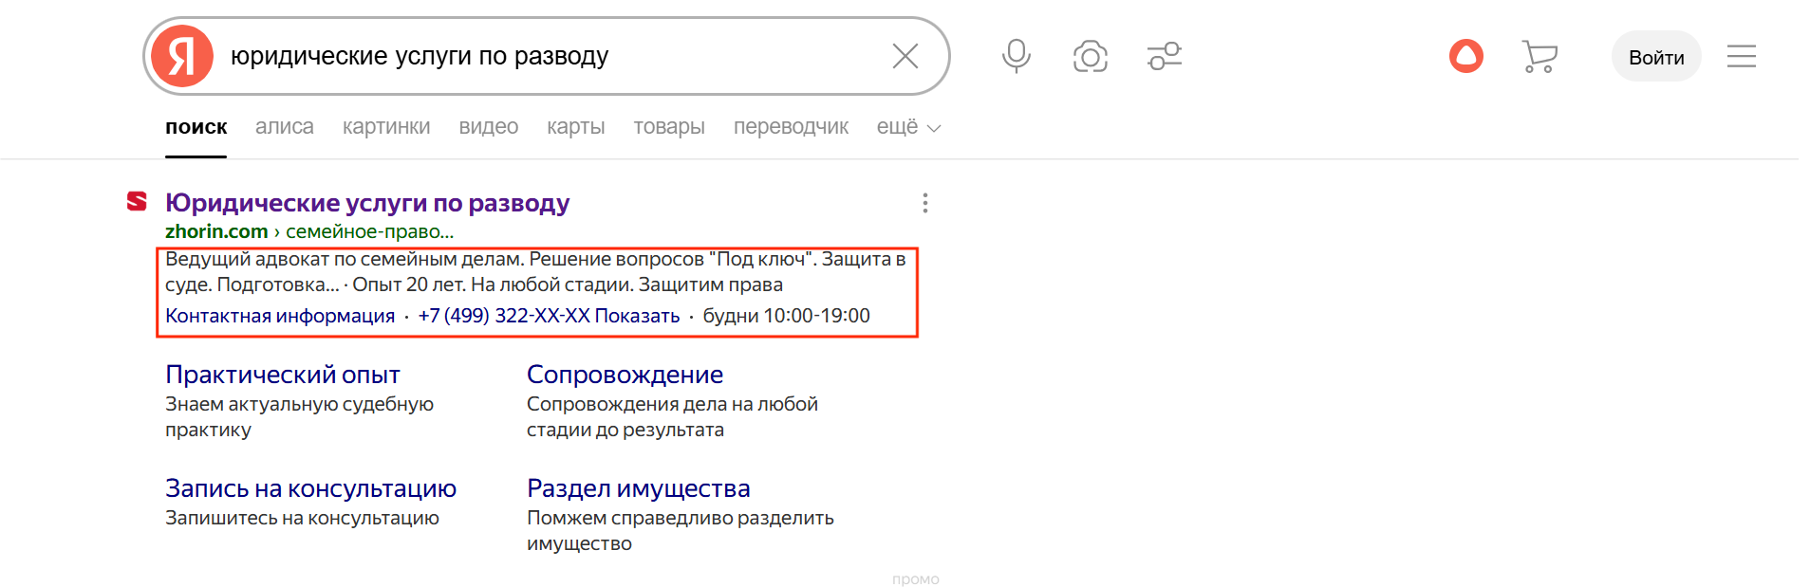
Task: Switch to the картинки tab
Action: (386, 126)
